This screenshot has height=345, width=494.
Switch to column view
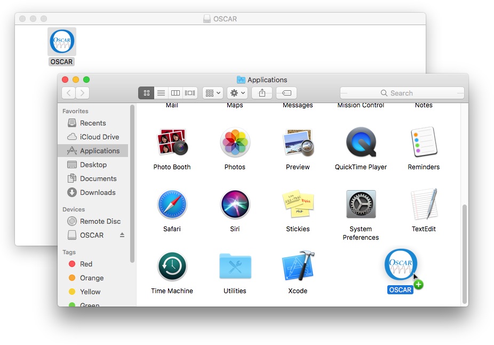coord(176,93)
